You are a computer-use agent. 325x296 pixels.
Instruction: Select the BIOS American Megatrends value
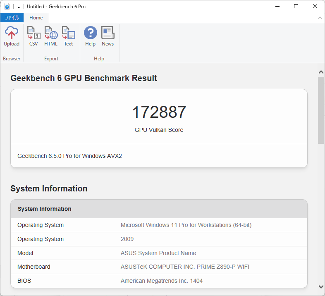pyautogui.click(x=161, y=281)
